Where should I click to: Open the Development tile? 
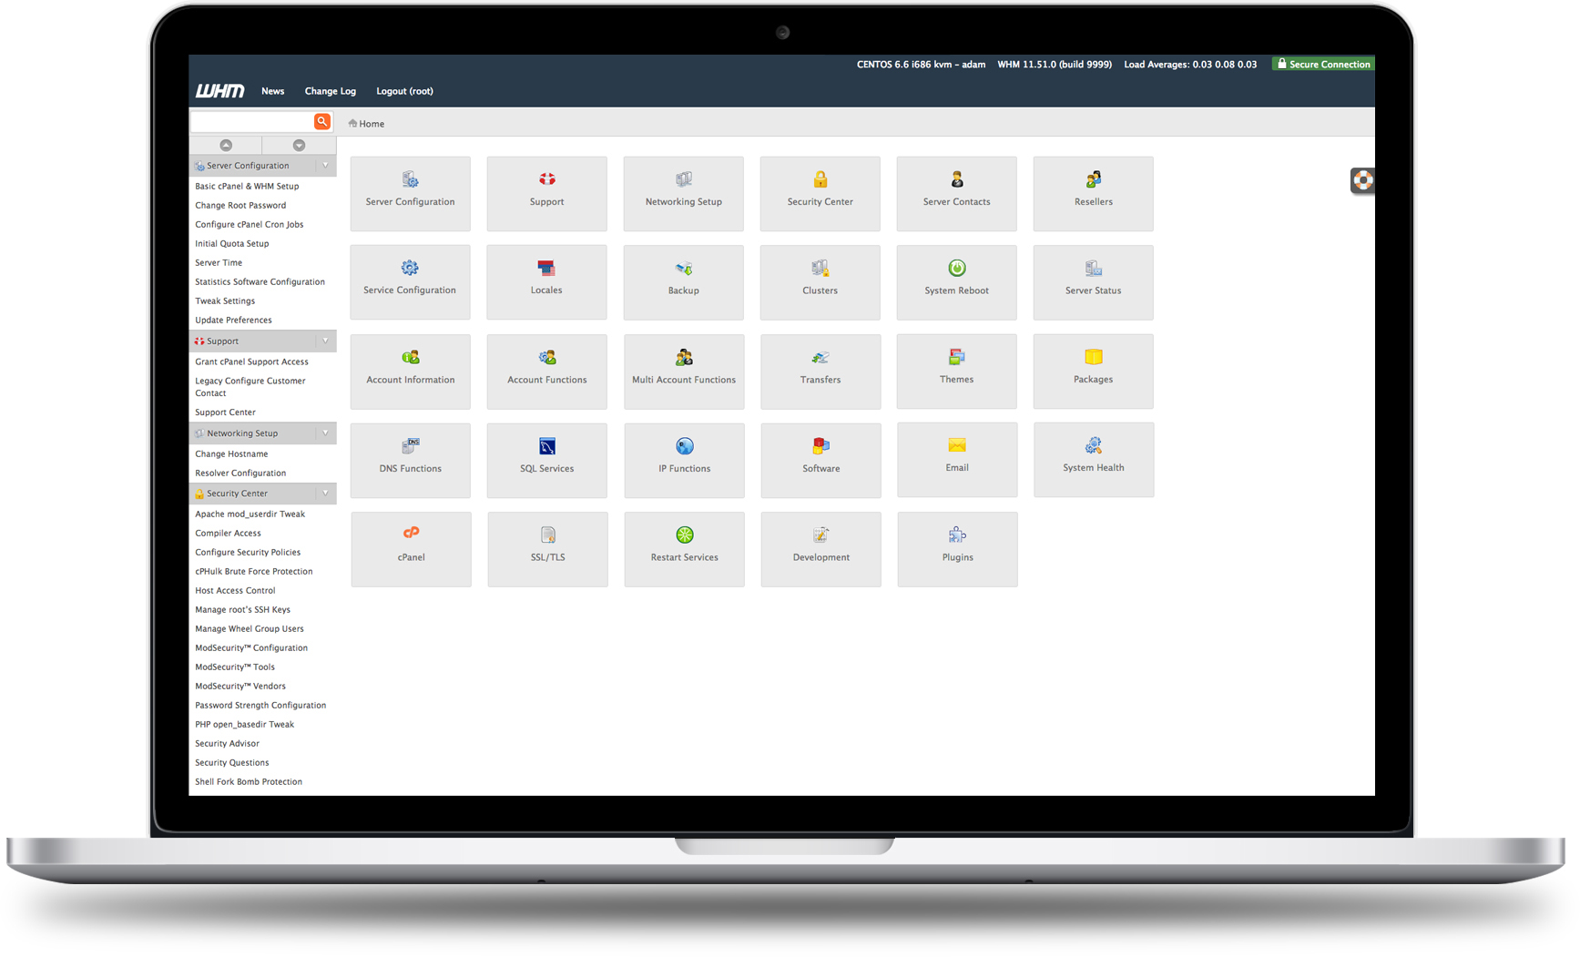click(821, 549)
